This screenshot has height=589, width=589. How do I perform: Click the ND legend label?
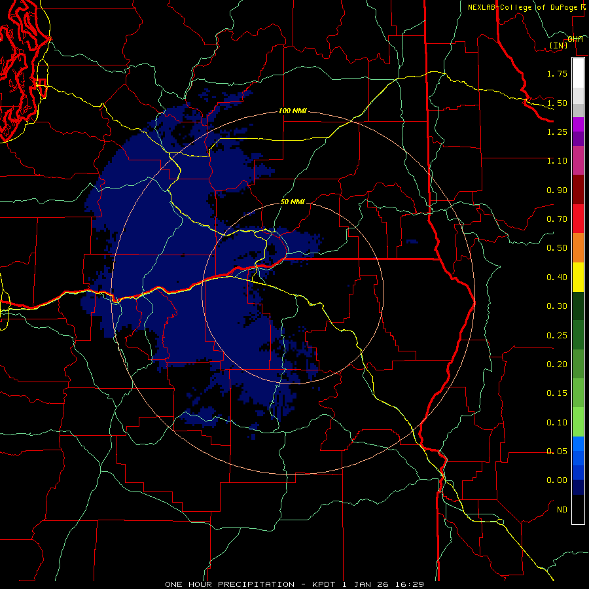click(x=562, y=510)
